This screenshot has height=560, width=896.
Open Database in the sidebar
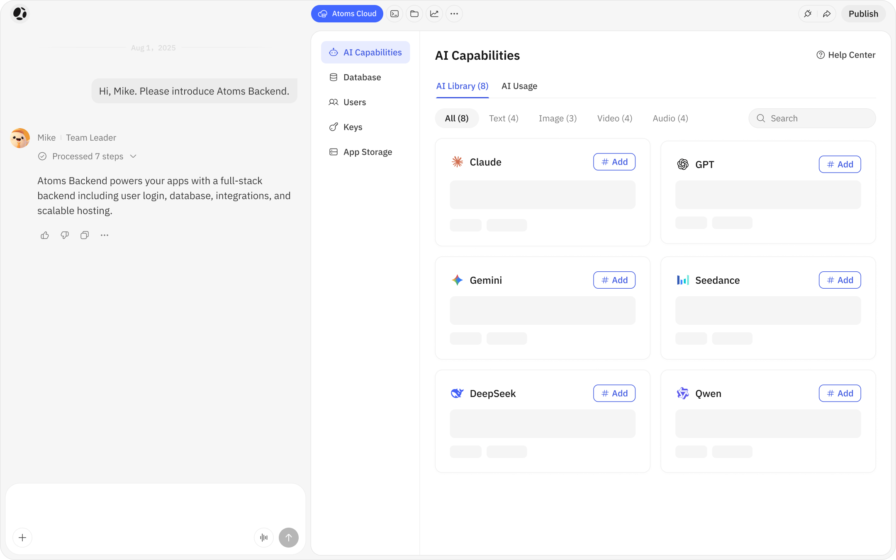tap(365, 77)
